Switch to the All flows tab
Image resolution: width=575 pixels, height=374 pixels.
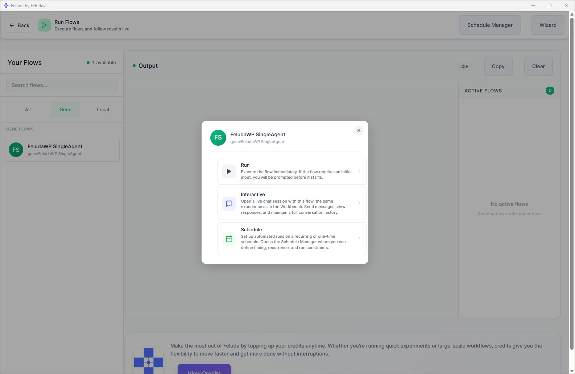[x=28, y=110]
